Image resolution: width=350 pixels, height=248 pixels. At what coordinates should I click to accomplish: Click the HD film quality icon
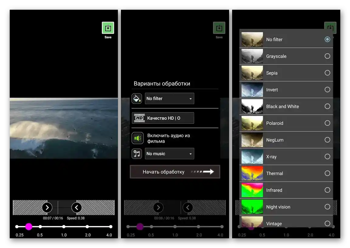[139, 118]
